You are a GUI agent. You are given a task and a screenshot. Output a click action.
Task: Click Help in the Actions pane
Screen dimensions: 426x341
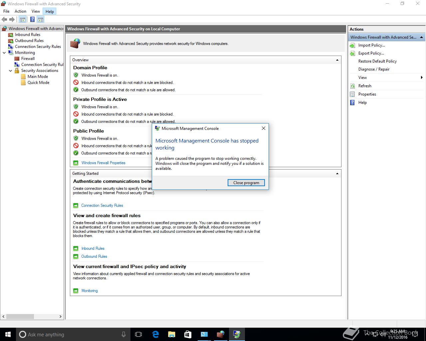(362, 103)
